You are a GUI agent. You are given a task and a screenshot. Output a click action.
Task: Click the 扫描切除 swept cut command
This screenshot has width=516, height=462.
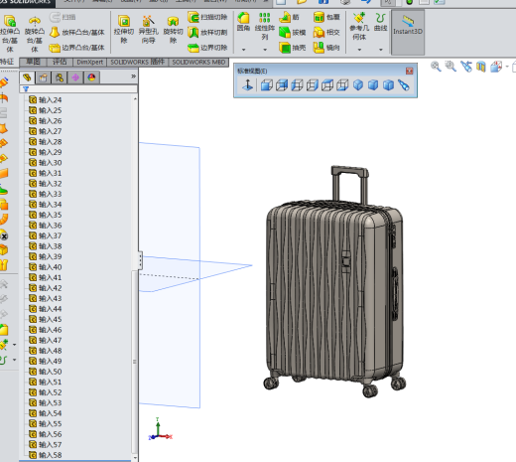[x=207, y=17]
